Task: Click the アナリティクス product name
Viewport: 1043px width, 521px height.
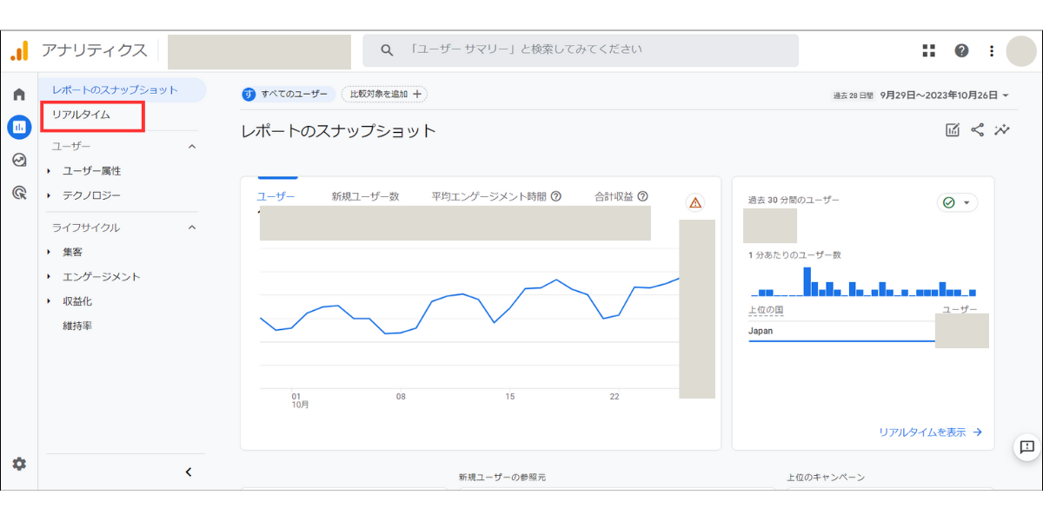Action: [x=94, y=50]
